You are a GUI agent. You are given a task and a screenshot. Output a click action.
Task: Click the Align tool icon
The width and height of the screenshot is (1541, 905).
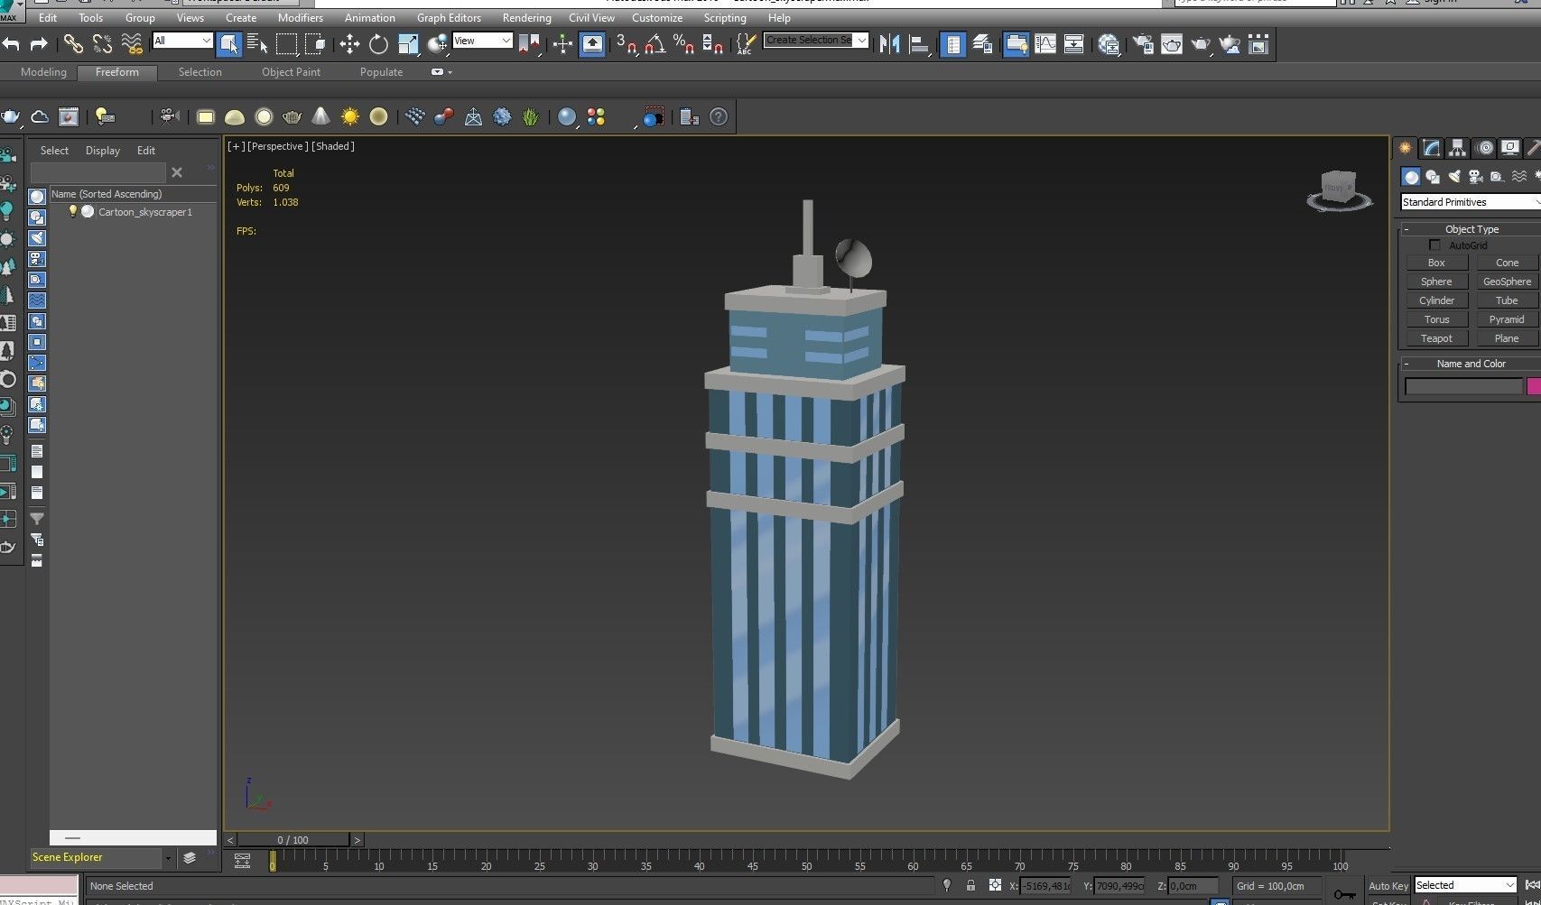[919, 43]
